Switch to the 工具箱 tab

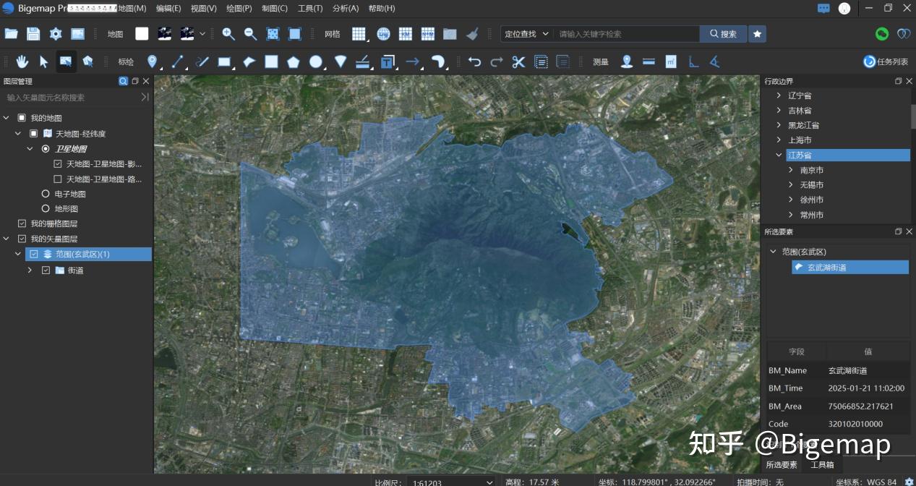point(822,465)
